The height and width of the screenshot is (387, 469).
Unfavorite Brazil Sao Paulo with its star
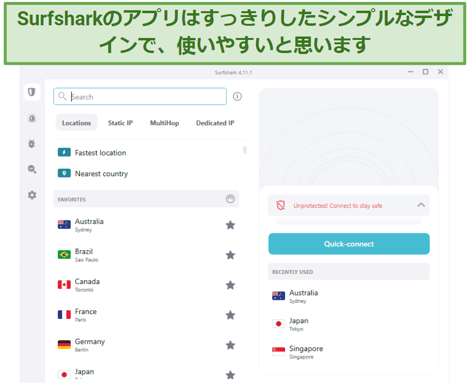click(x=230, y=255)
